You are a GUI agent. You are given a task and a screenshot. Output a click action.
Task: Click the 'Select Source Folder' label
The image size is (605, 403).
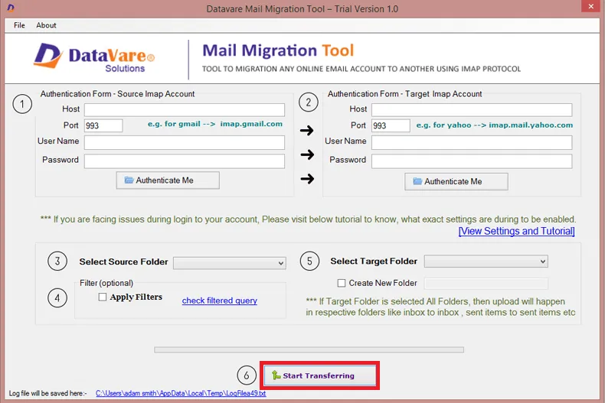click(x=123, y=262)
